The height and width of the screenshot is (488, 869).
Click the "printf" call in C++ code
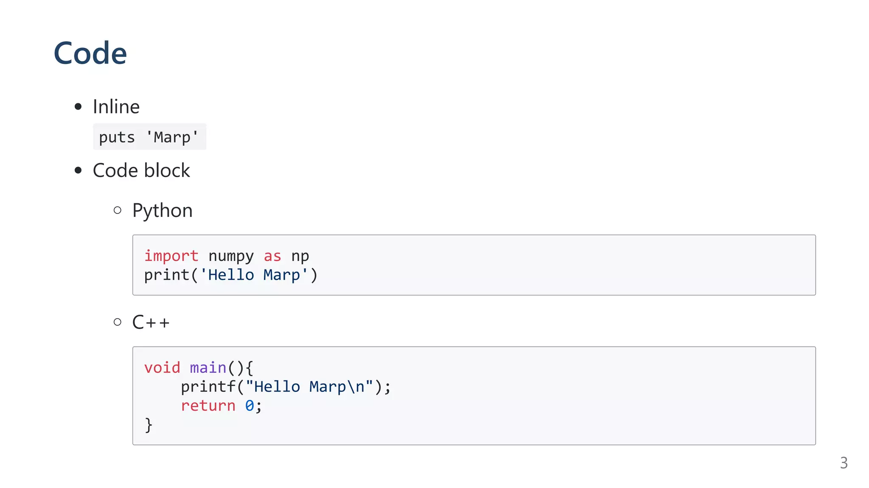pyautogui.click(x=208, y=387)
